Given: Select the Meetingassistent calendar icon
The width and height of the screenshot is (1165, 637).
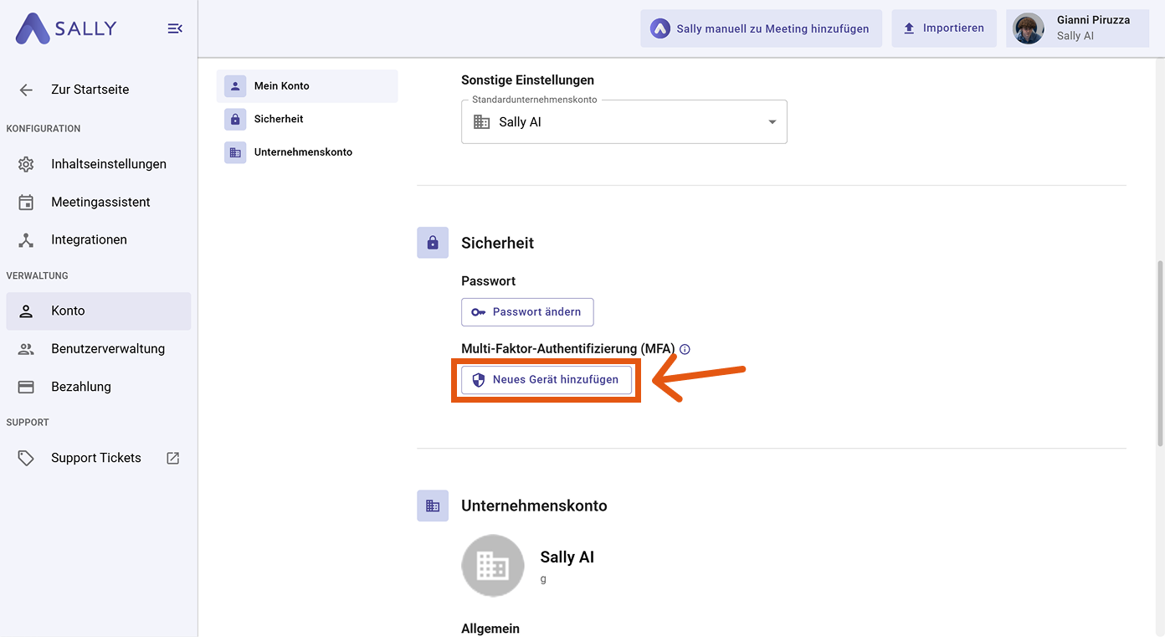Looking at the screenshot, I should pos(25,202).
